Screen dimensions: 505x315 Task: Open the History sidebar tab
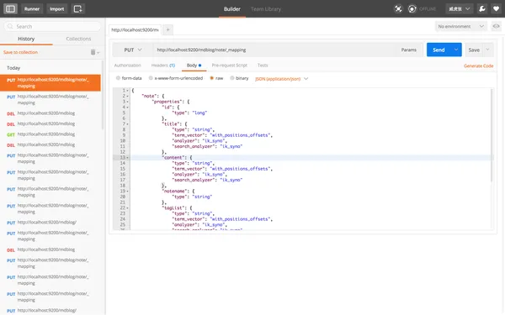pyautogui.click(x=26, y=39)
